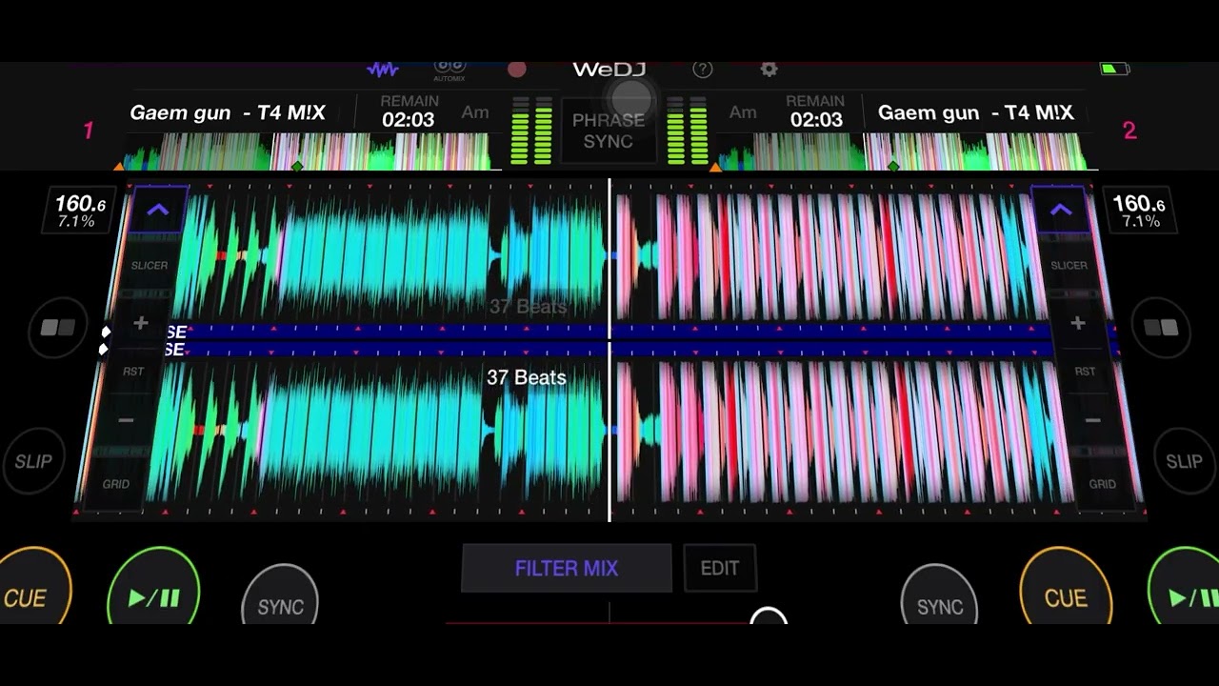Screen dimensions: 1219x686
Task: Tap the 37 Beats label on lower waveform
Action: click(x=527, y=378)
